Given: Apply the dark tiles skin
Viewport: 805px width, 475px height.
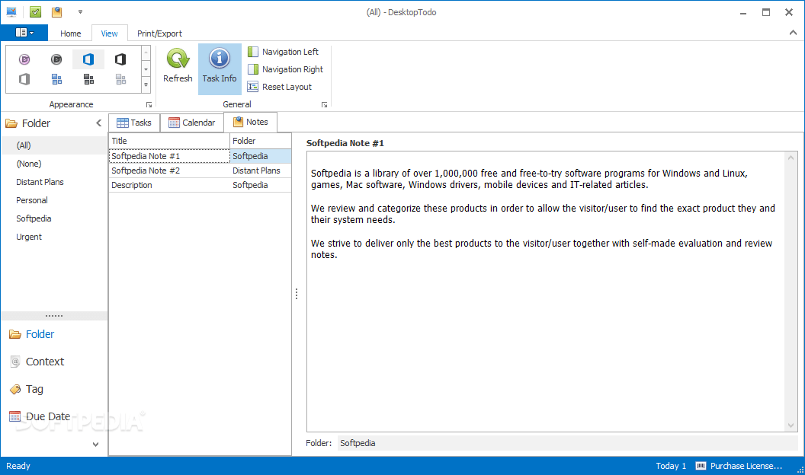Looking at the screenshot, I should point(88,79).
